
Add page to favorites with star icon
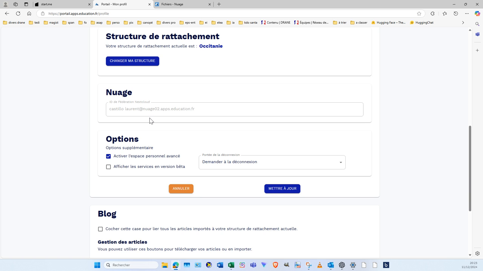(x=419, y=14)
